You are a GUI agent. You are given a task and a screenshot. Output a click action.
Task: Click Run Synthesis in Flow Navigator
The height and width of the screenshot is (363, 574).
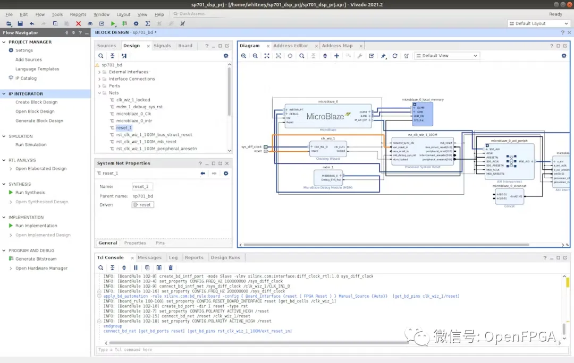[30, 193]
